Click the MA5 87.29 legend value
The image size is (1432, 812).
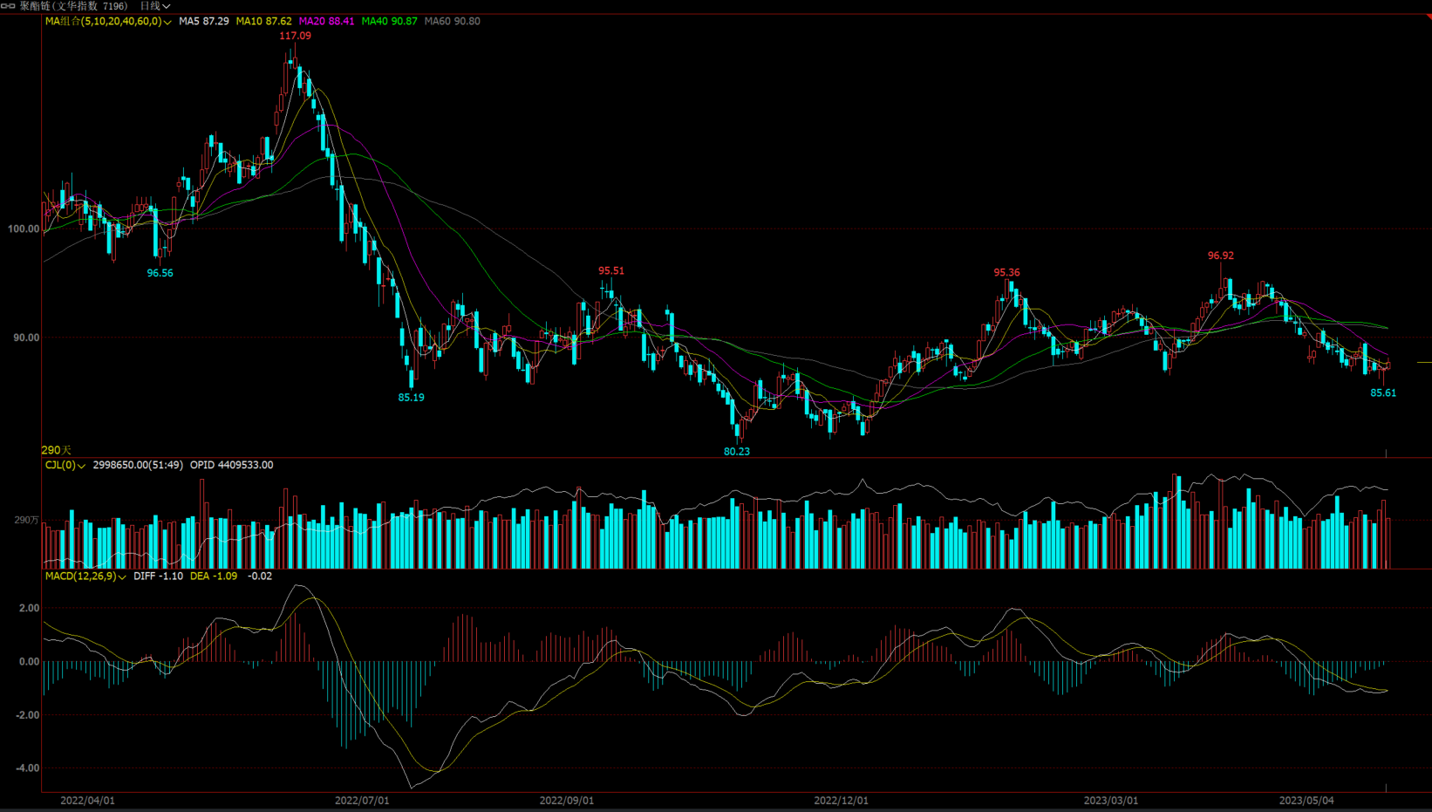pyautogui.click(x=204, y=21)
